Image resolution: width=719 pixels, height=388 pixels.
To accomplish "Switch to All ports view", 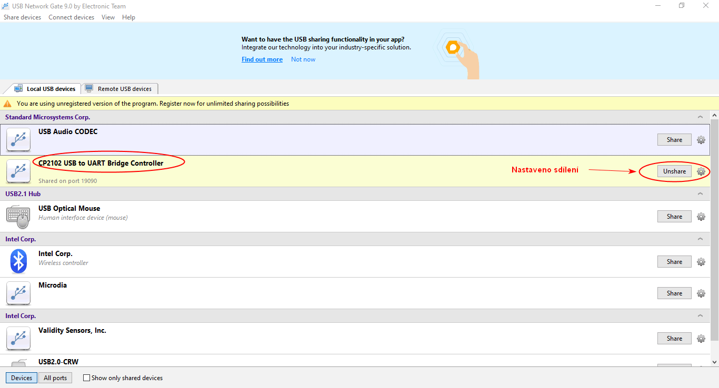I will 55,378.
